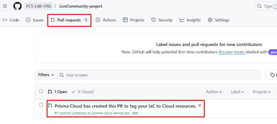
Task: Click the 1 Open pull requests filter
Action: click(57, 92)
